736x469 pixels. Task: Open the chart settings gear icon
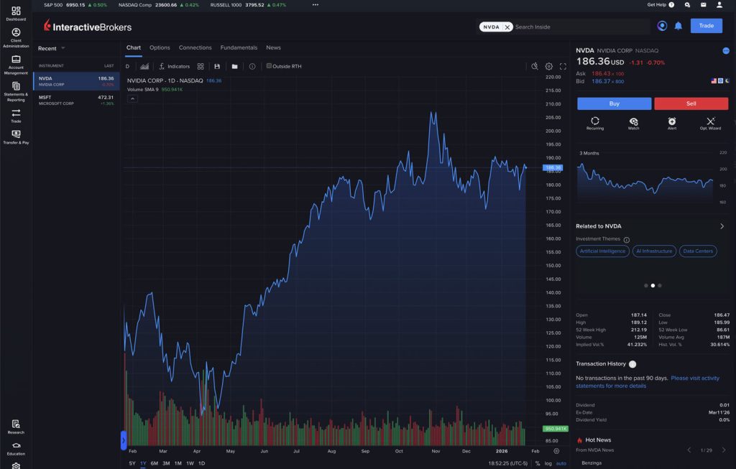click(x=548, y=66)
